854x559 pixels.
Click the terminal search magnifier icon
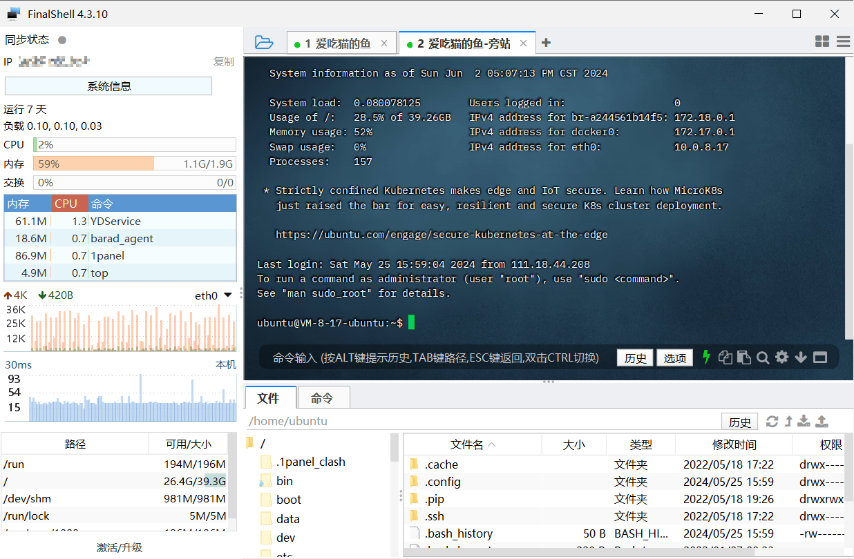coord(763,357)
